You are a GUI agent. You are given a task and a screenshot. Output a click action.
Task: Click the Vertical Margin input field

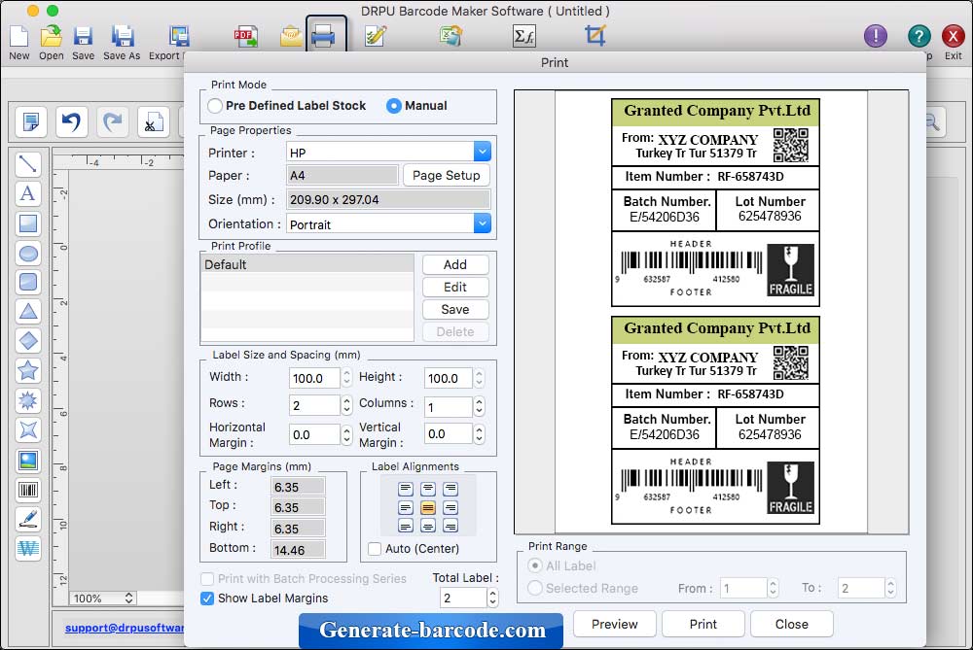(448, 434)
